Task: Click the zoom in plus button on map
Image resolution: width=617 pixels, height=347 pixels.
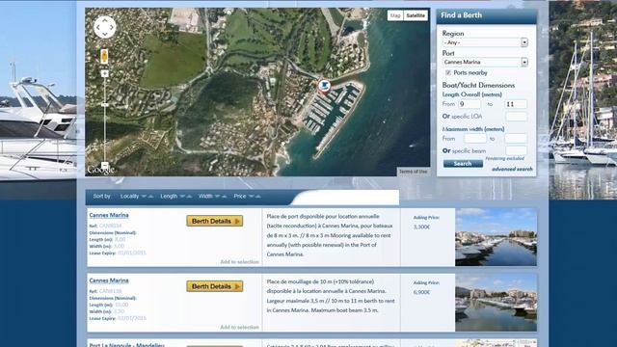Action: click(105, 73)
